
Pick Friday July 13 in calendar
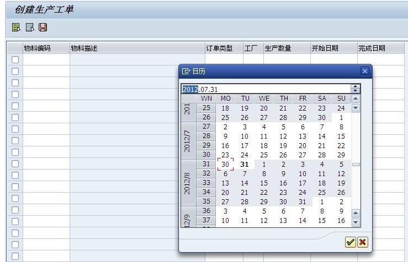click(303, 136)
